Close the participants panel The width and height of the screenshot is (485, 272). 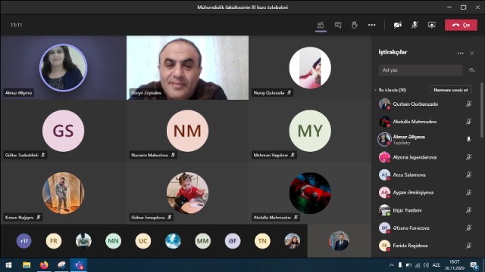coord(472,54)
